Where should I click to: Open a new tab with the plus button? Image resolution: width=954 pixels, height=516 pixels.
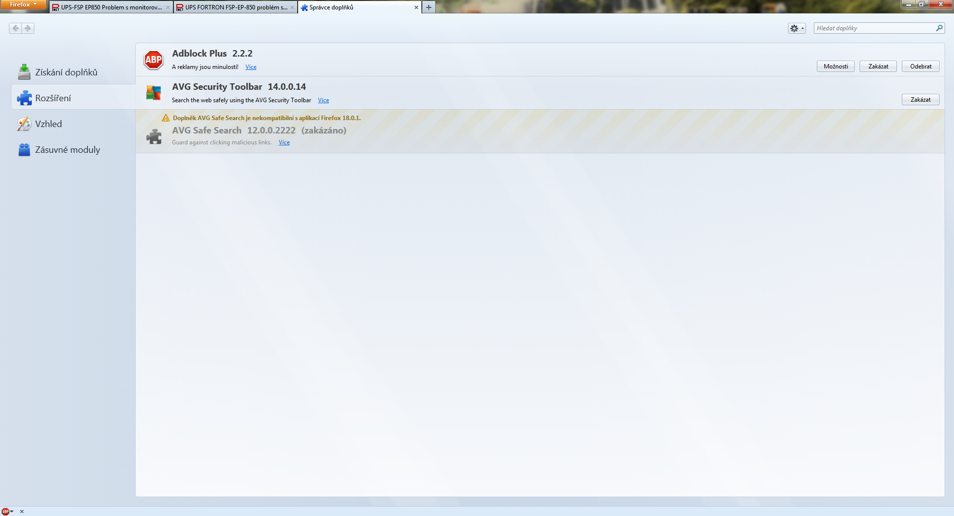429,7
